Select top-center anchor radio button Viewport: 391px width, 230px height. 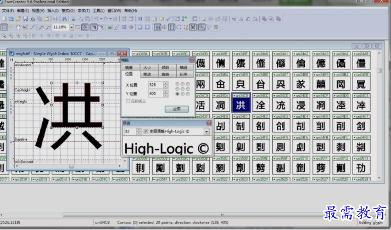pyautogui.click(x=182, y=84)
